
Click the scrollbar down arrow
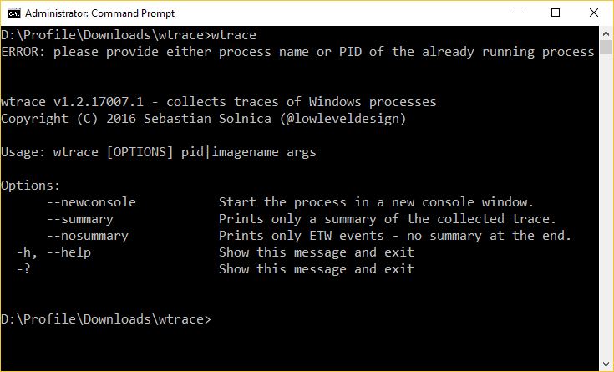pyautogui.click(x=606, y=364)
